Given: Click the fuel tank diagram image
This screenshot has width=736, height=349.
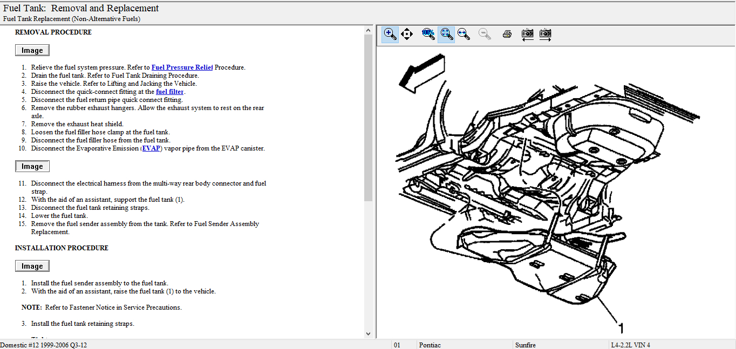Looking at the screenshot, I should point(540,189).
